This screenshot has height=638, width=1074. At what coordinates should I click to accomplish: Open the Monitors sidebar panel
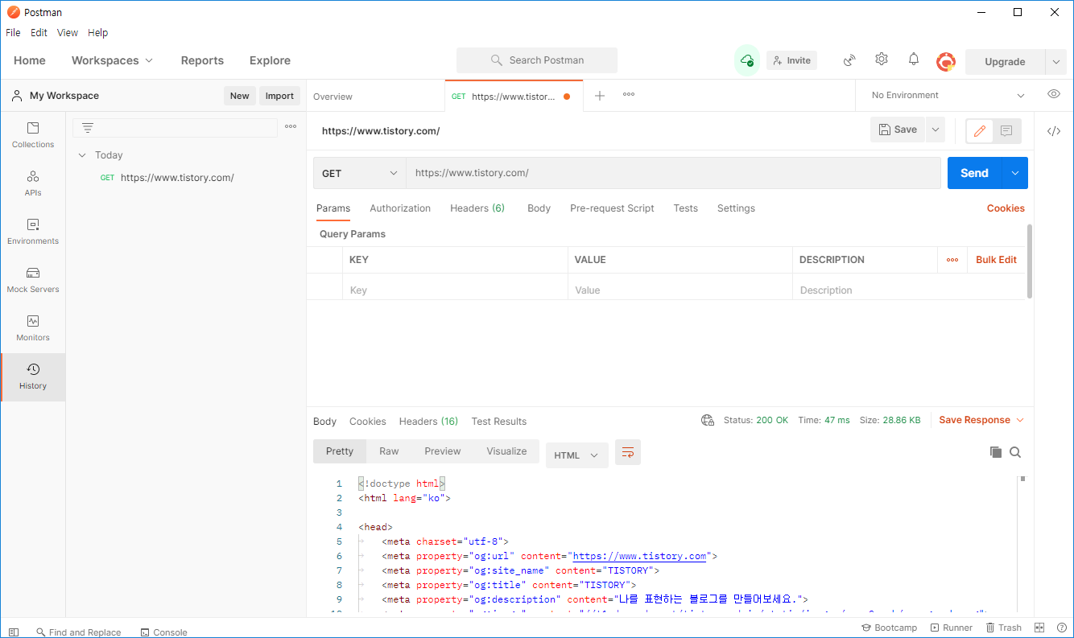[33, 328]
